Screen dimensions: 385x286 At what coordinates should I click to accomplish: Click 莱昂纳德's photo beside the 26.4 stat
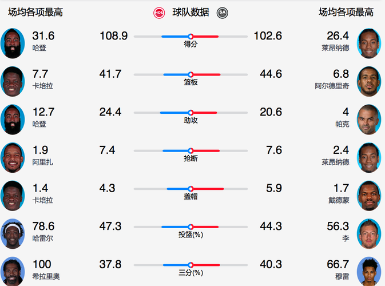click(x=369, y=43)
